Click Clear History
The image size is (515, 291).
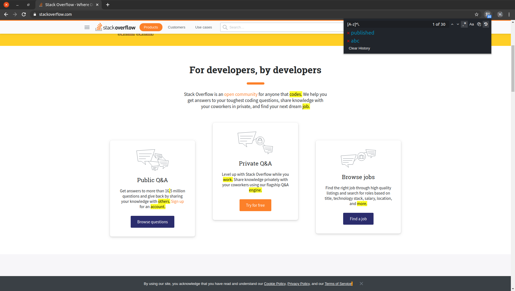click(x=359, y=48)
